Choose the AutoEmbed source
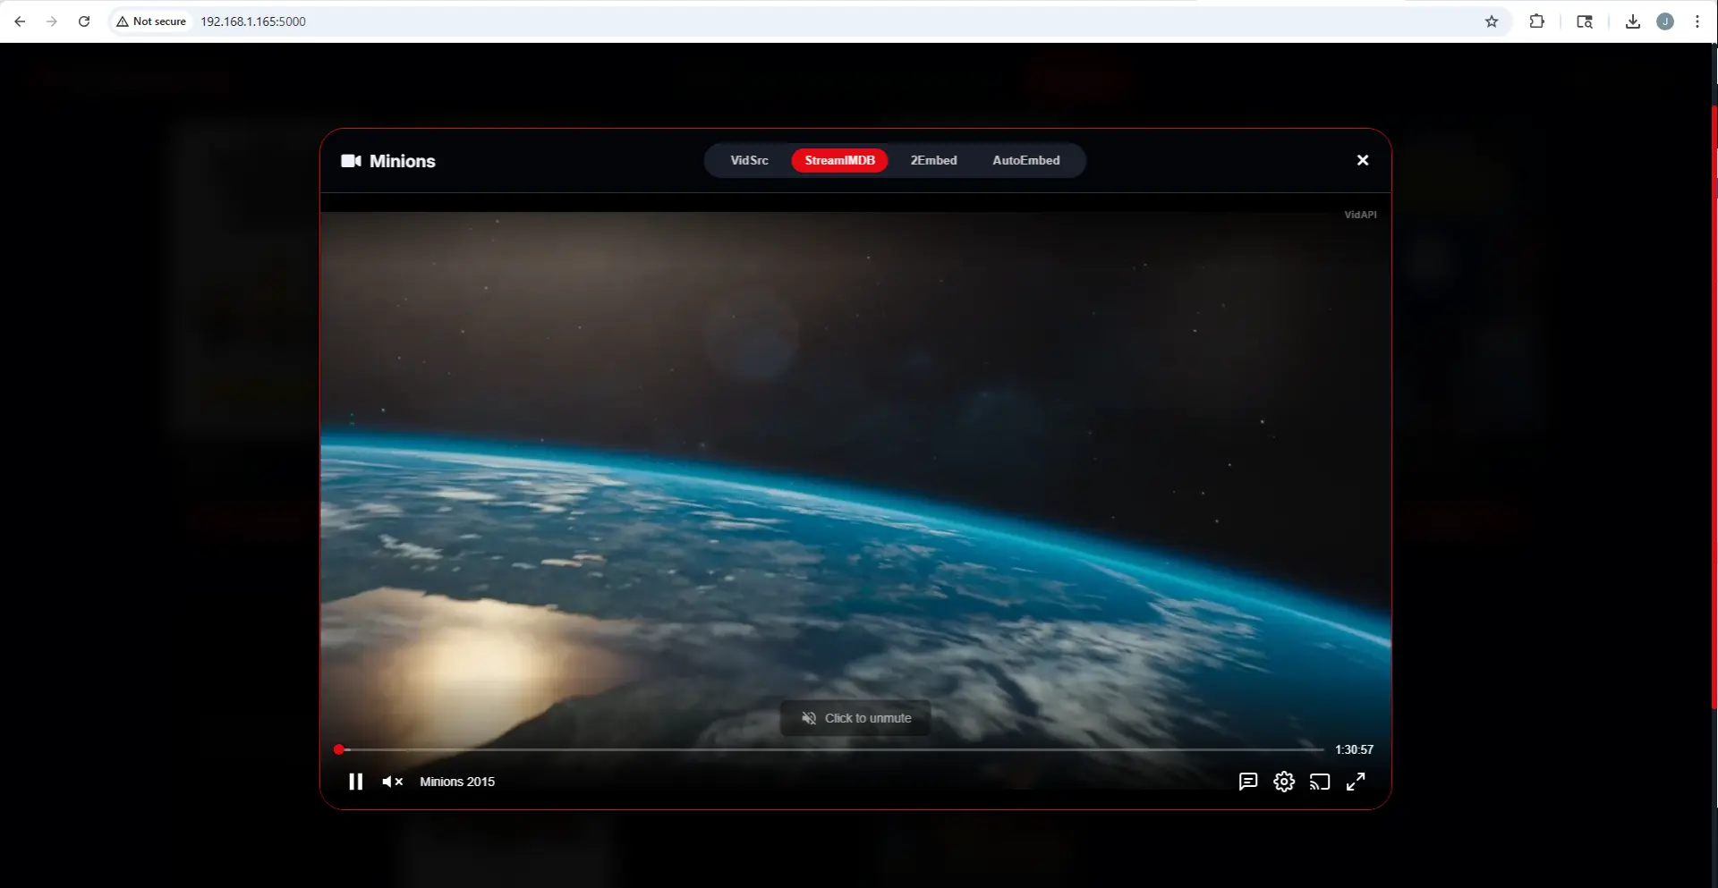Screen dimensions: 1718x888 tap(1025, 160)
